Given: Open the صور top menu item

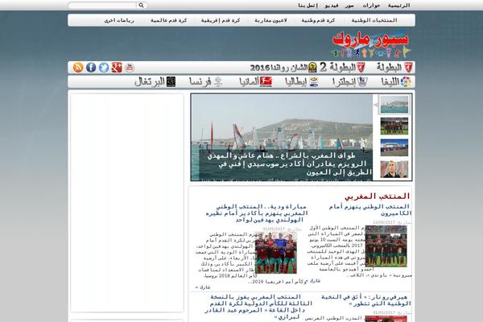Looking at the screenshot, I should pos(349,6).
